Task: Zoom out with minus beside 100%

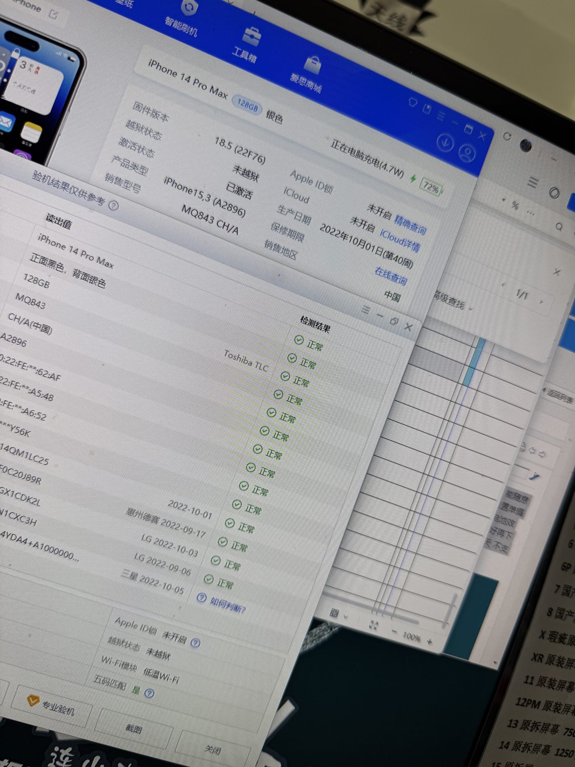Action: [x=394, y=632]
